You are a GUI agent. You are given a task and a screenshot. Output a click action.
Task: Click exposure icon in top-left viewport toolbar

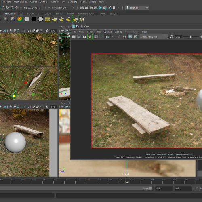[x=47, y=31]
